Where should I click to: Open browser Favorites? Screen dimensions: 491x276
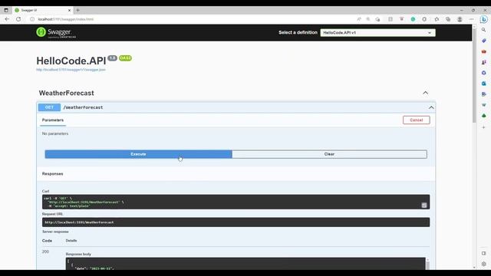(x=437, y=19)
